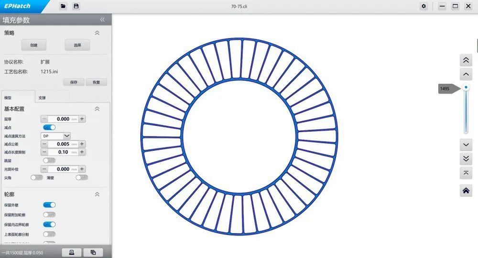Go down one layer with single down-arrow
The width and height of the screenshot is (478, 258).
[466, 145]
